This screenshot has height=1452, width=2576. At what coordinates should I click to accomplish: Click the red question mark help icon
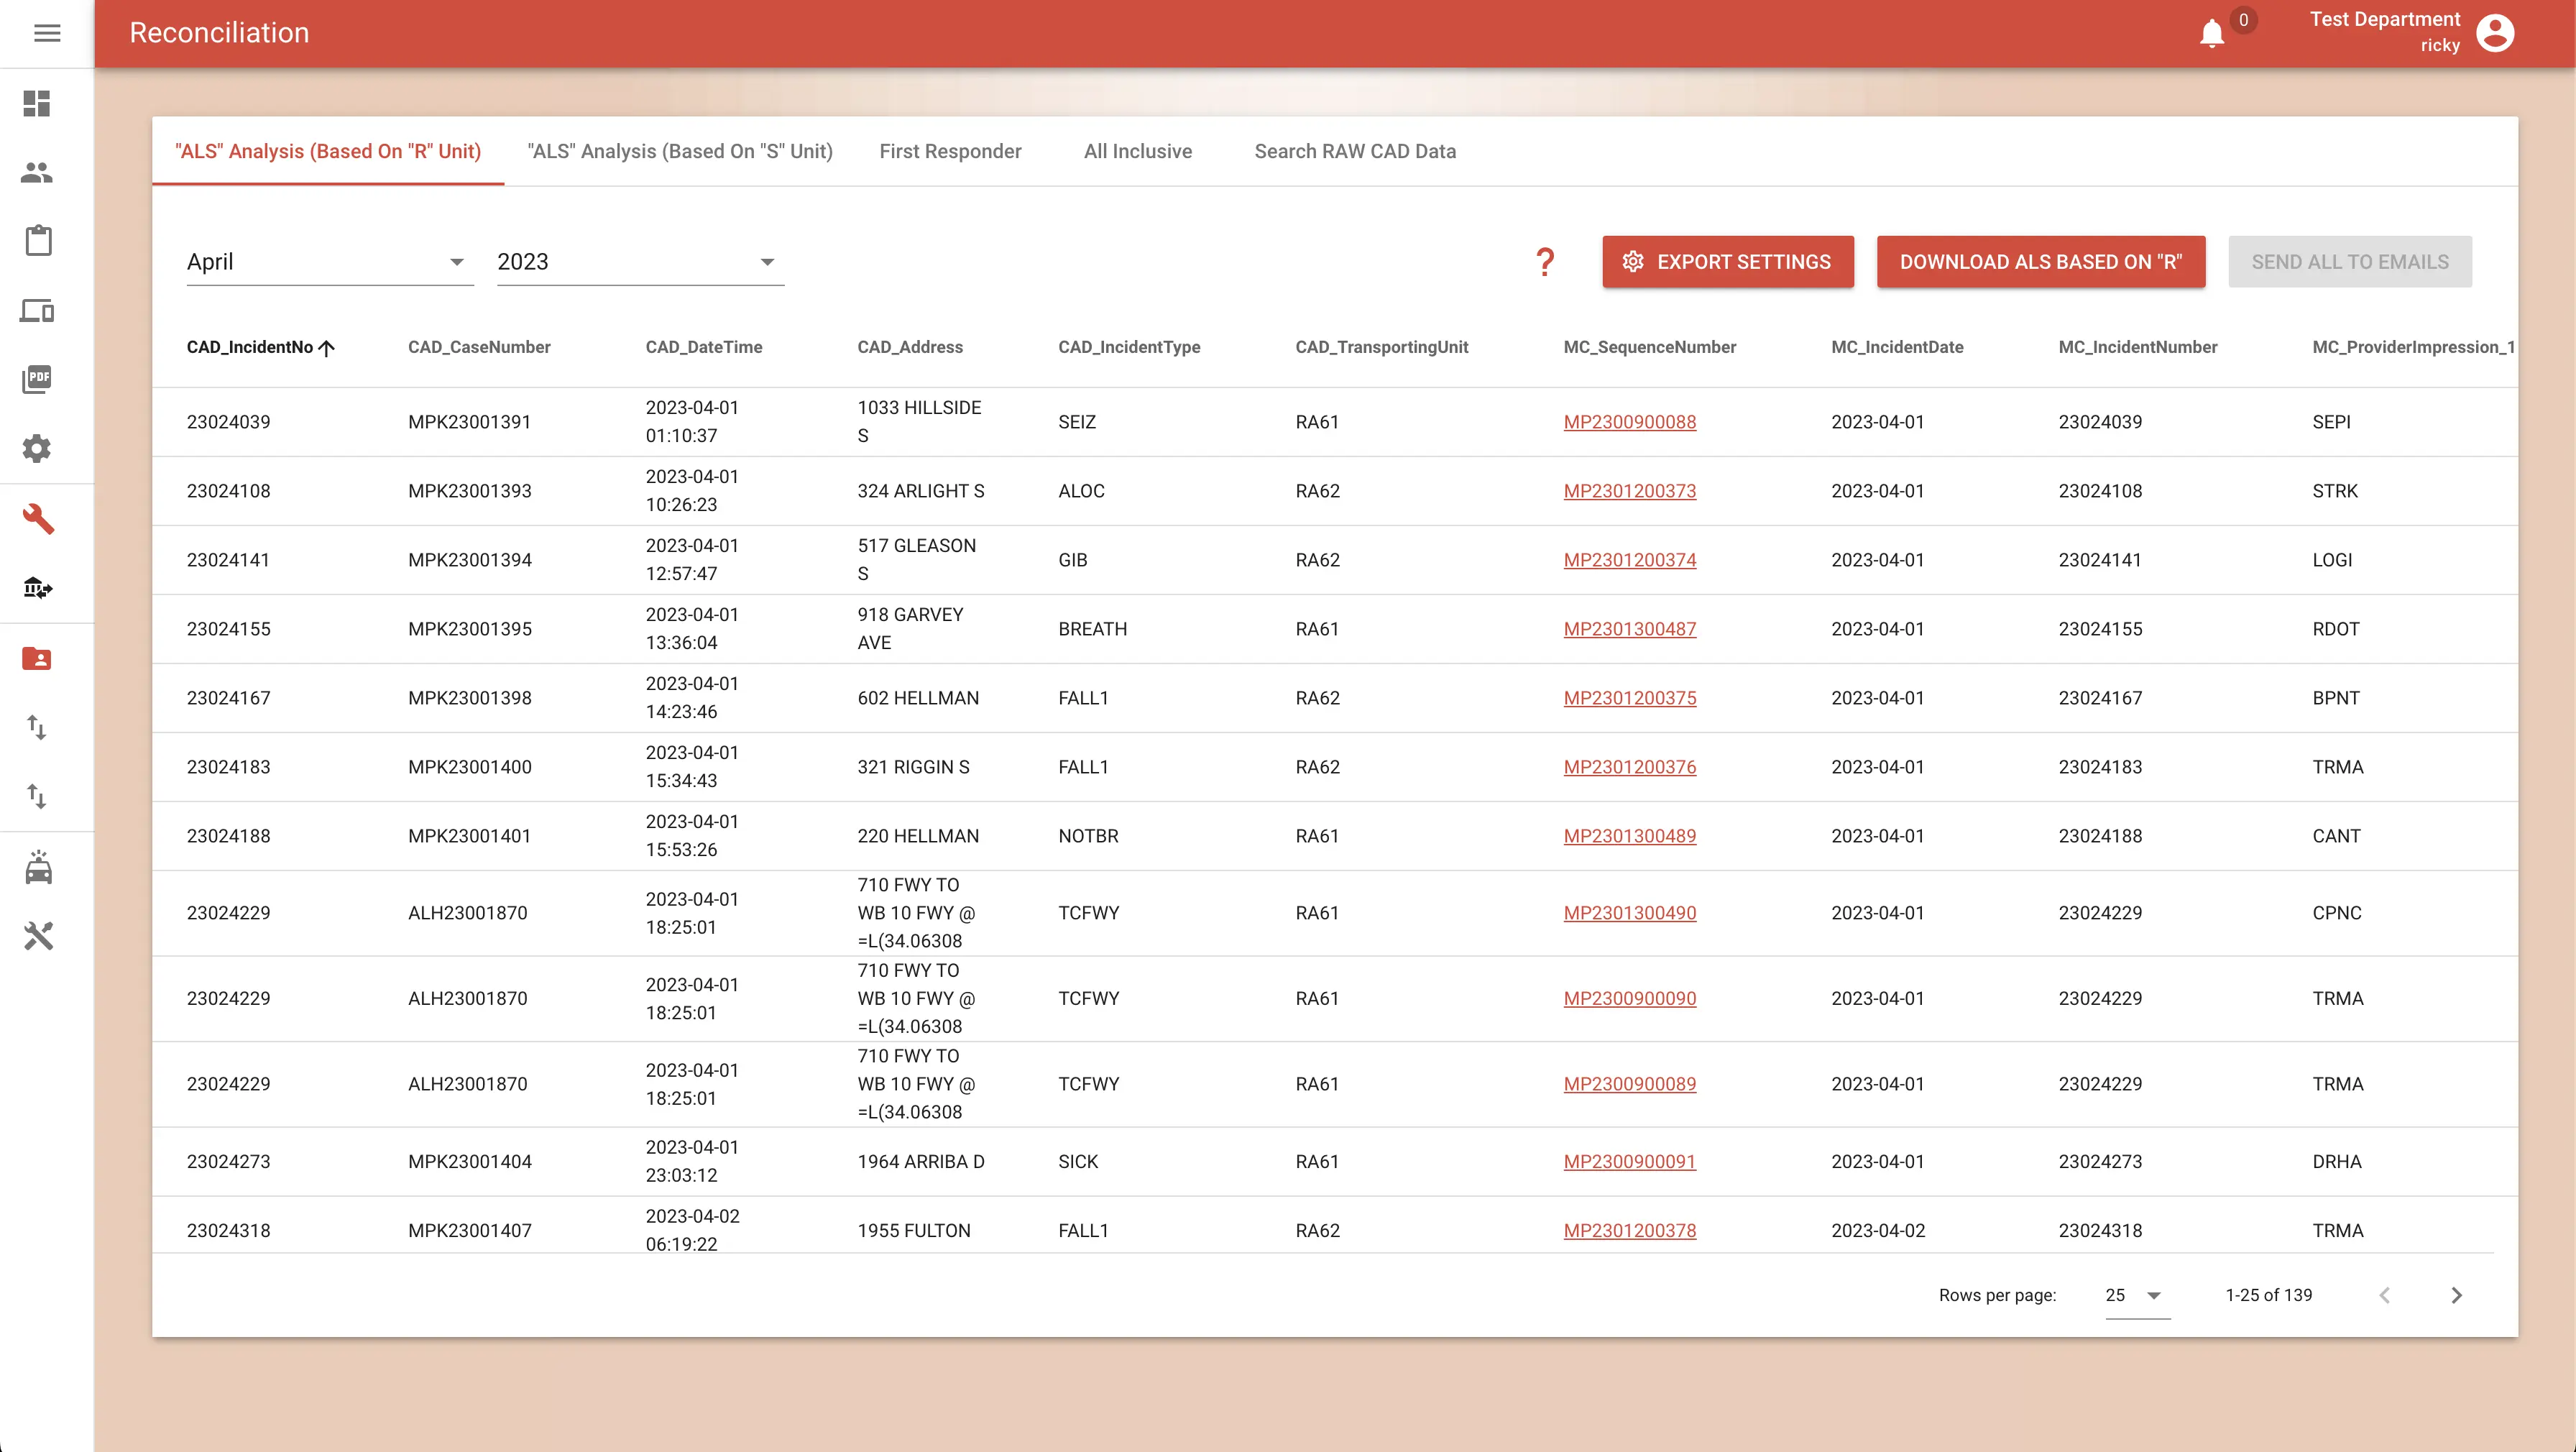click(x=1545, y=262)
